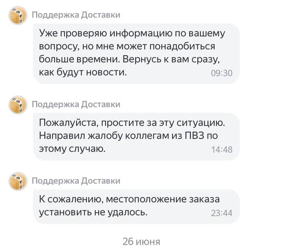283x247 pixels.
Task: Select the message saying order location wasn't found
Action: click(x=136, y=206)
